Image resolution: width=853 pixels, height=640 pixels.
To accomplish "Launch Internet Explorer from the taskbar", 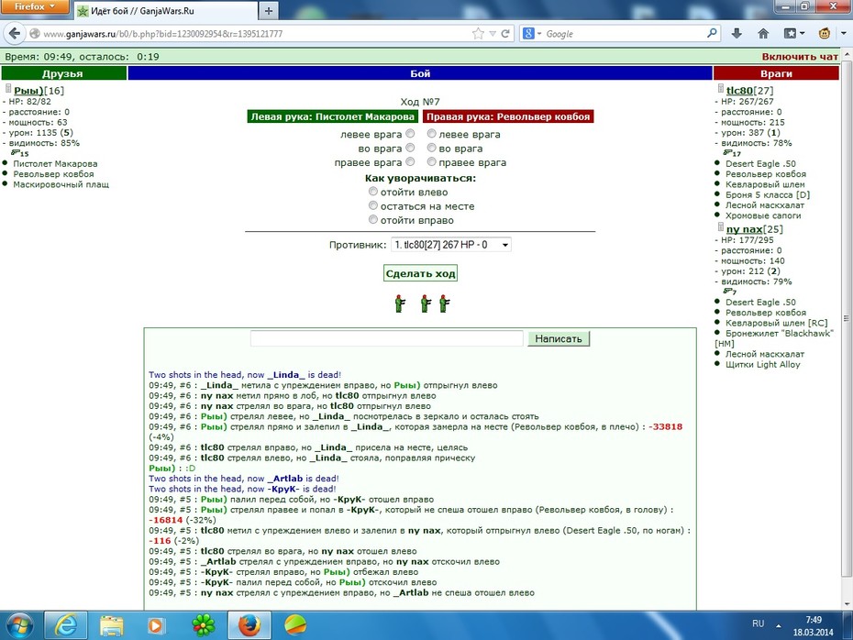I will pyautogui.click(x=65, y=626).
